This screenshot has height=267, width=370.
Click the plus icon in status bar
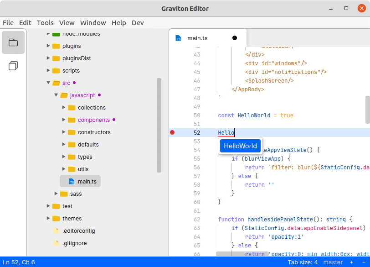point(351,262)
